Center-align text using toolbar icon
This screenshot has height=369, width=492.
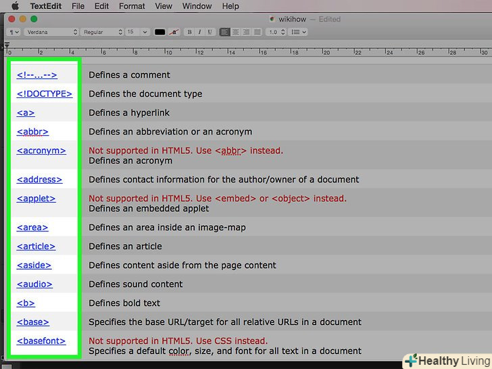[235, 32]
